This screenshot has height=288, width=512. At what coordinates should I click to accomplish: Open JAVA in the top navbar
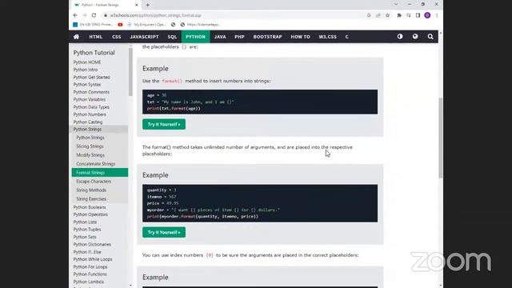tap(220, 37)
